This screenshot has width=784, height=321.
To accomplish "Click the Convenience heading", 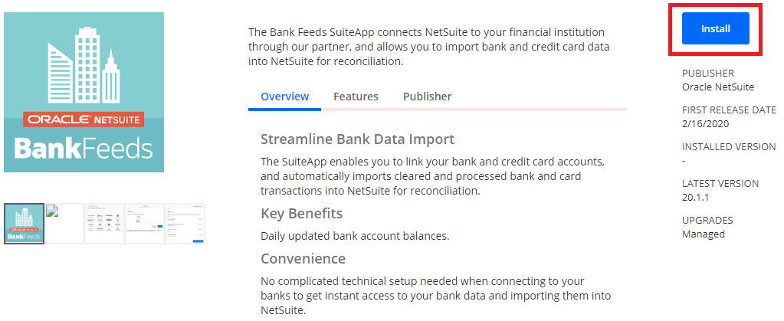I will (x=303, y=258).
